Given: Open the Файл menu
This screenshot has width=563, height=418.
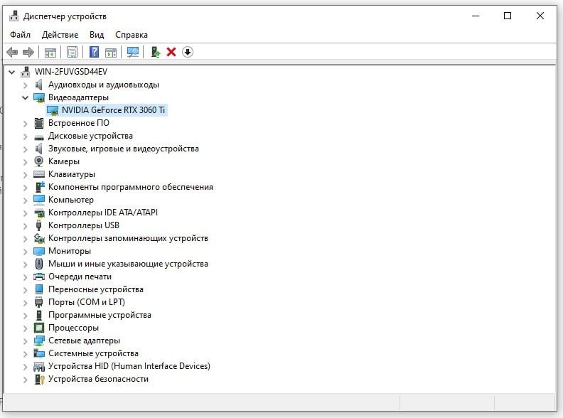Looking at the screenshot, I should 20,35.
